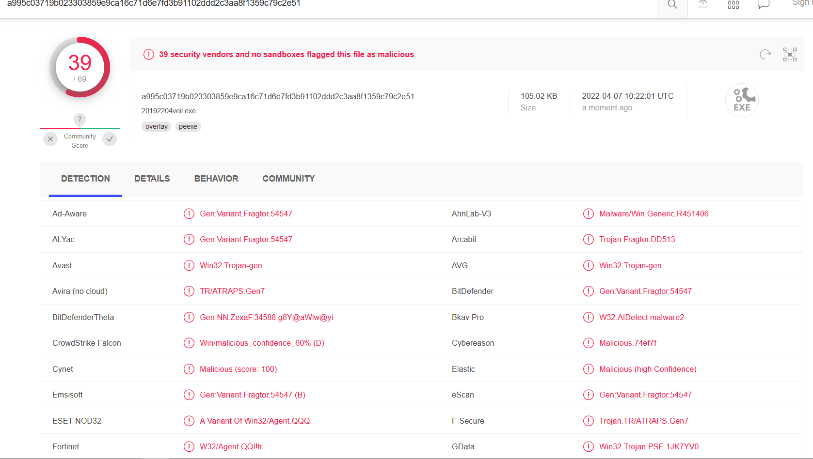The image size is (813, 459).
Task: Click the upload file icon
Action: coord(703,4)
